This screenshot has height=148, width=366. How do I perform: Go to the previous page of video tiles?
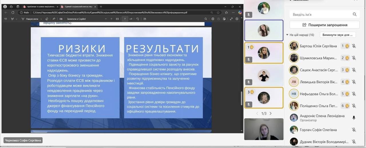pyautogui.click(x=257, y=113)
